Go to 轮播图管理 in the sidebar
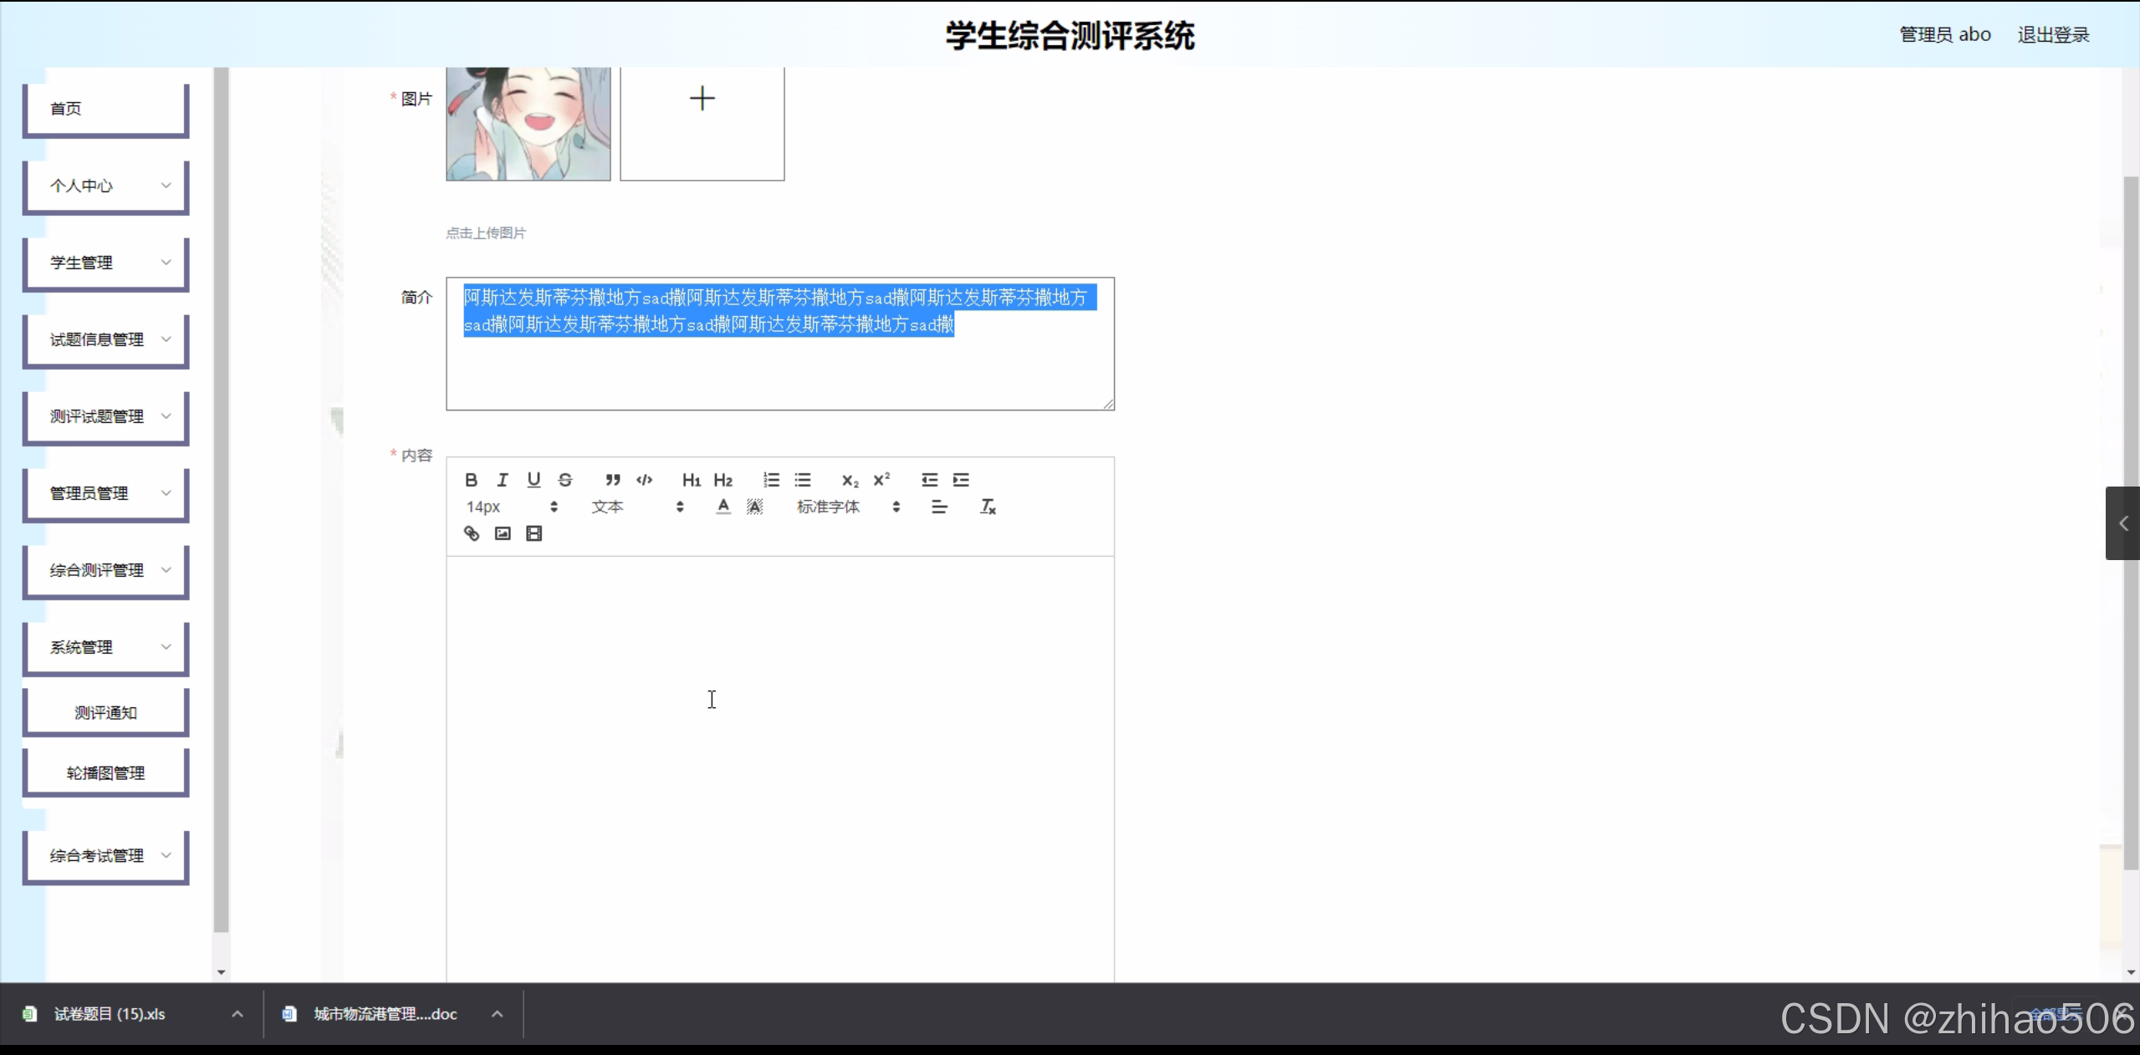Image resolution: width=2140 pixels, height=1055 pixels. pos(106,772)
